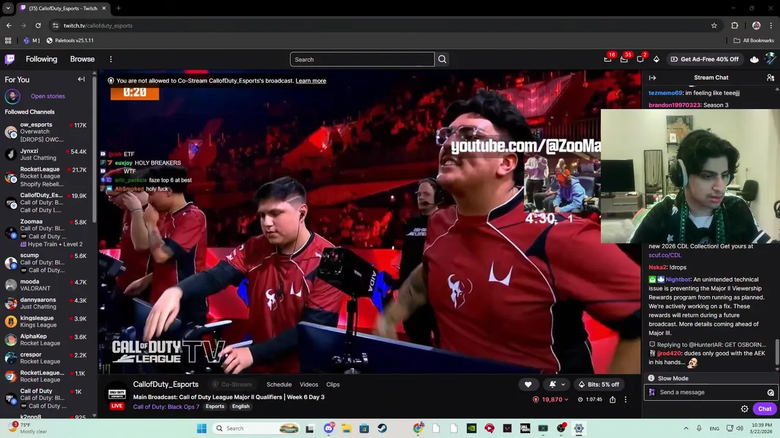
Task: Open Discord from the taskbar
Action: [x=328, y=428]
